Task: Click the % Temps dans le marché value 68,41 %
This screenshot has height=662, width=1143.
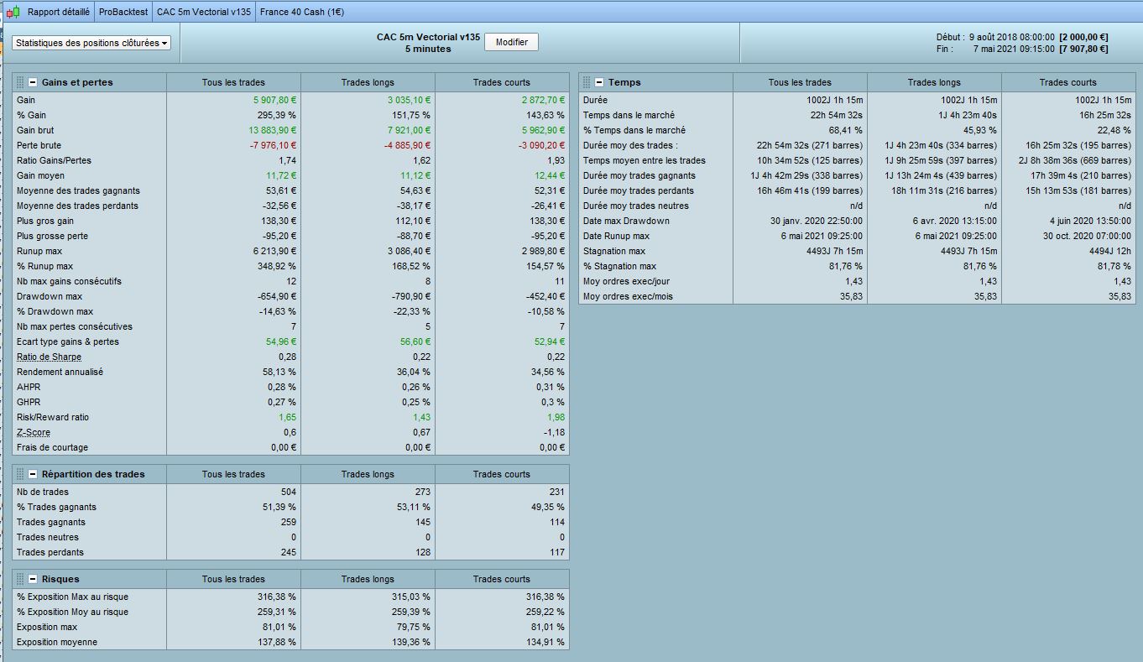Action: 844,130
